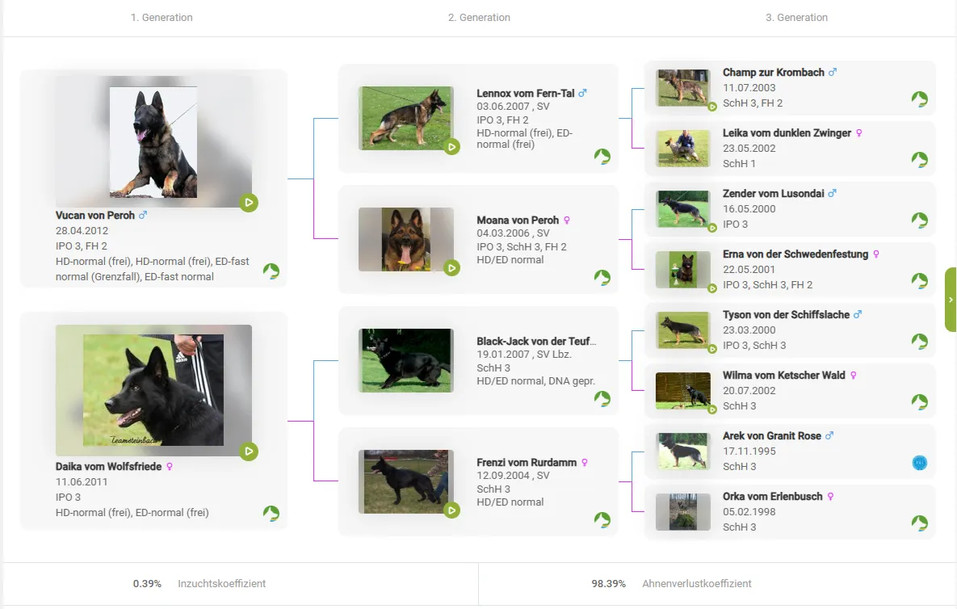
Task: Click Leika vom dunklen Zwinger thumbnail
Action: tap(682, 149)
